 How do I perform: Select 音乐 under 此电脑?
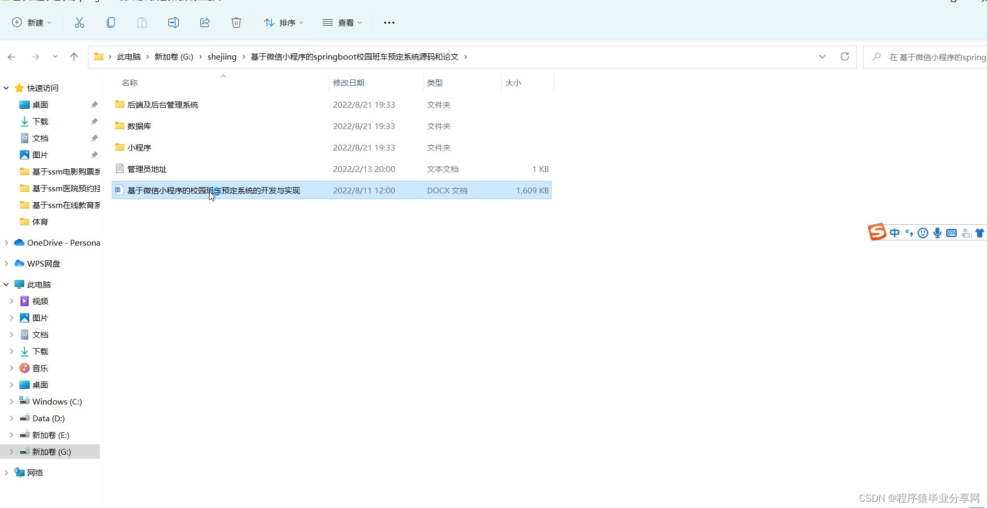click(35, 368)
